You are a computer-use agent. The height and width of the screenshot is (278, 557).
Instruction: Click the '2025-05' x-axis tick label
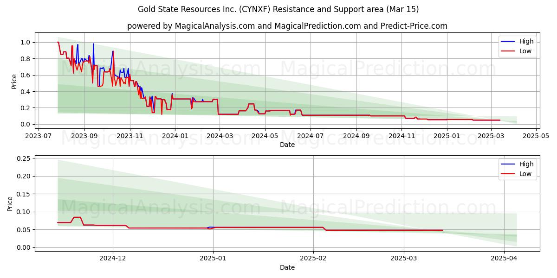coord(536,136)
